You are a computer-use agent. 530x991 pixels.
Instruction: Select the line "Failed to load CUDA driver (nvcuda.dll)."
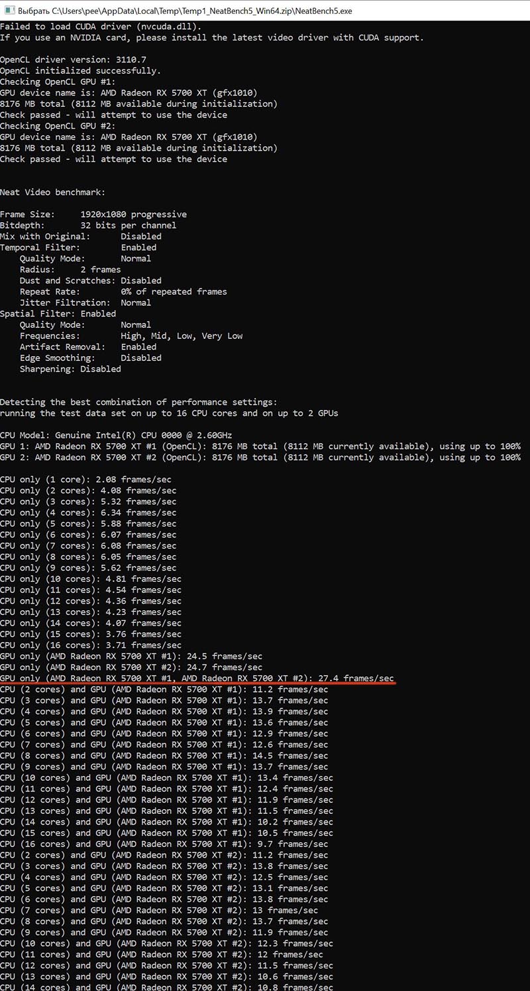pos(101,27)
